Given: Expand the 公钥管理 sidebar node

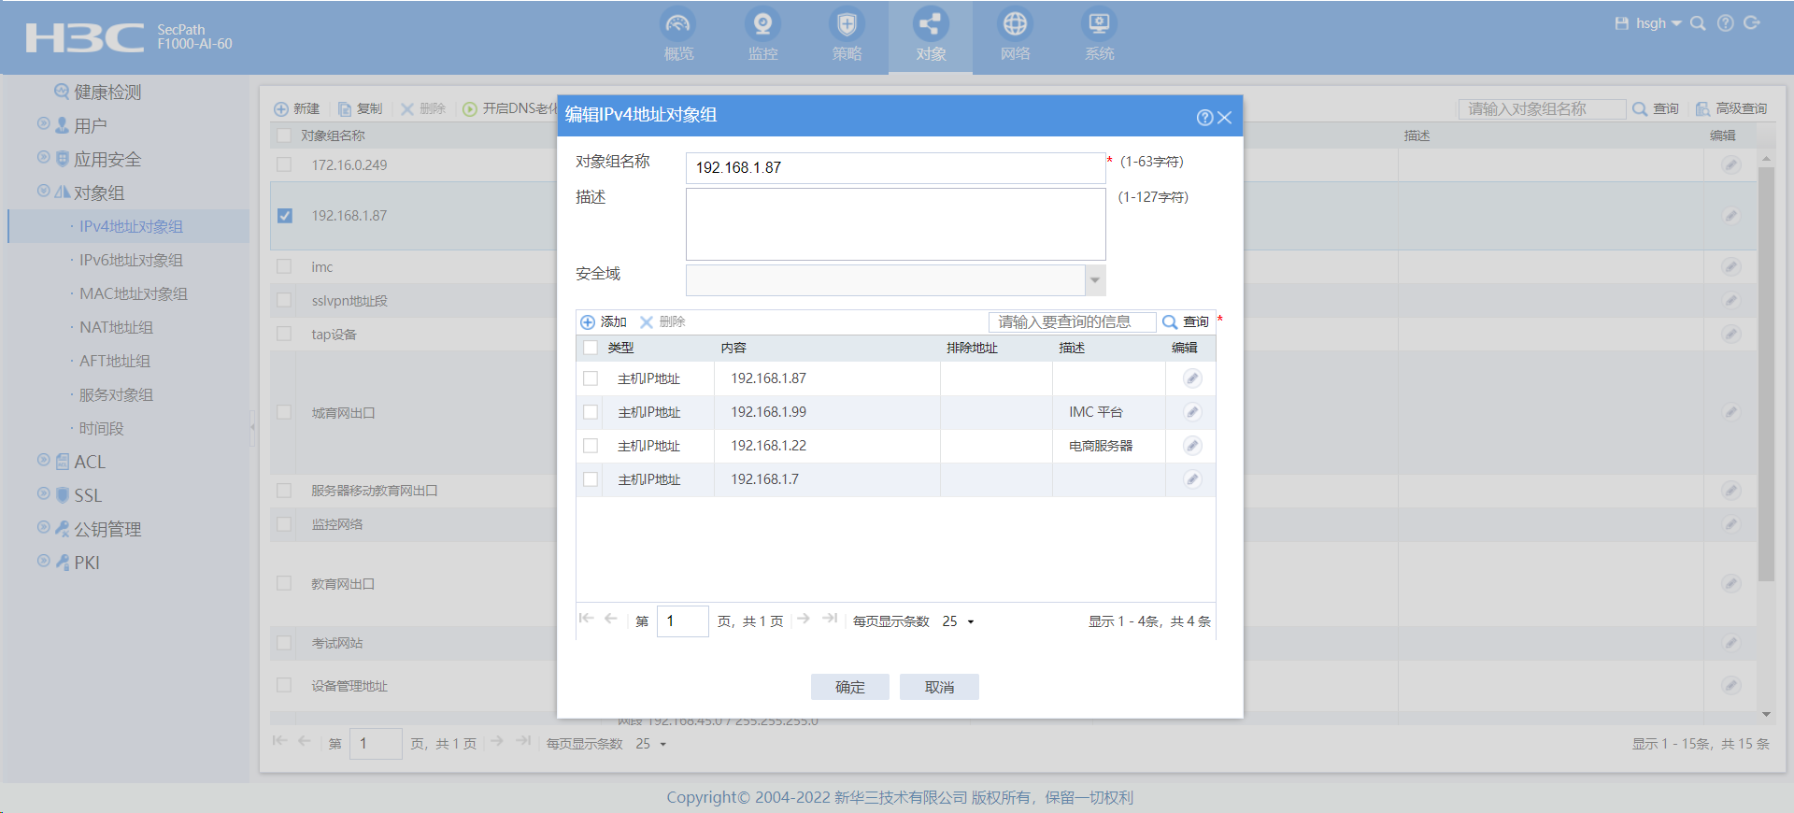Looking at the screenshot, I should 43,527.
